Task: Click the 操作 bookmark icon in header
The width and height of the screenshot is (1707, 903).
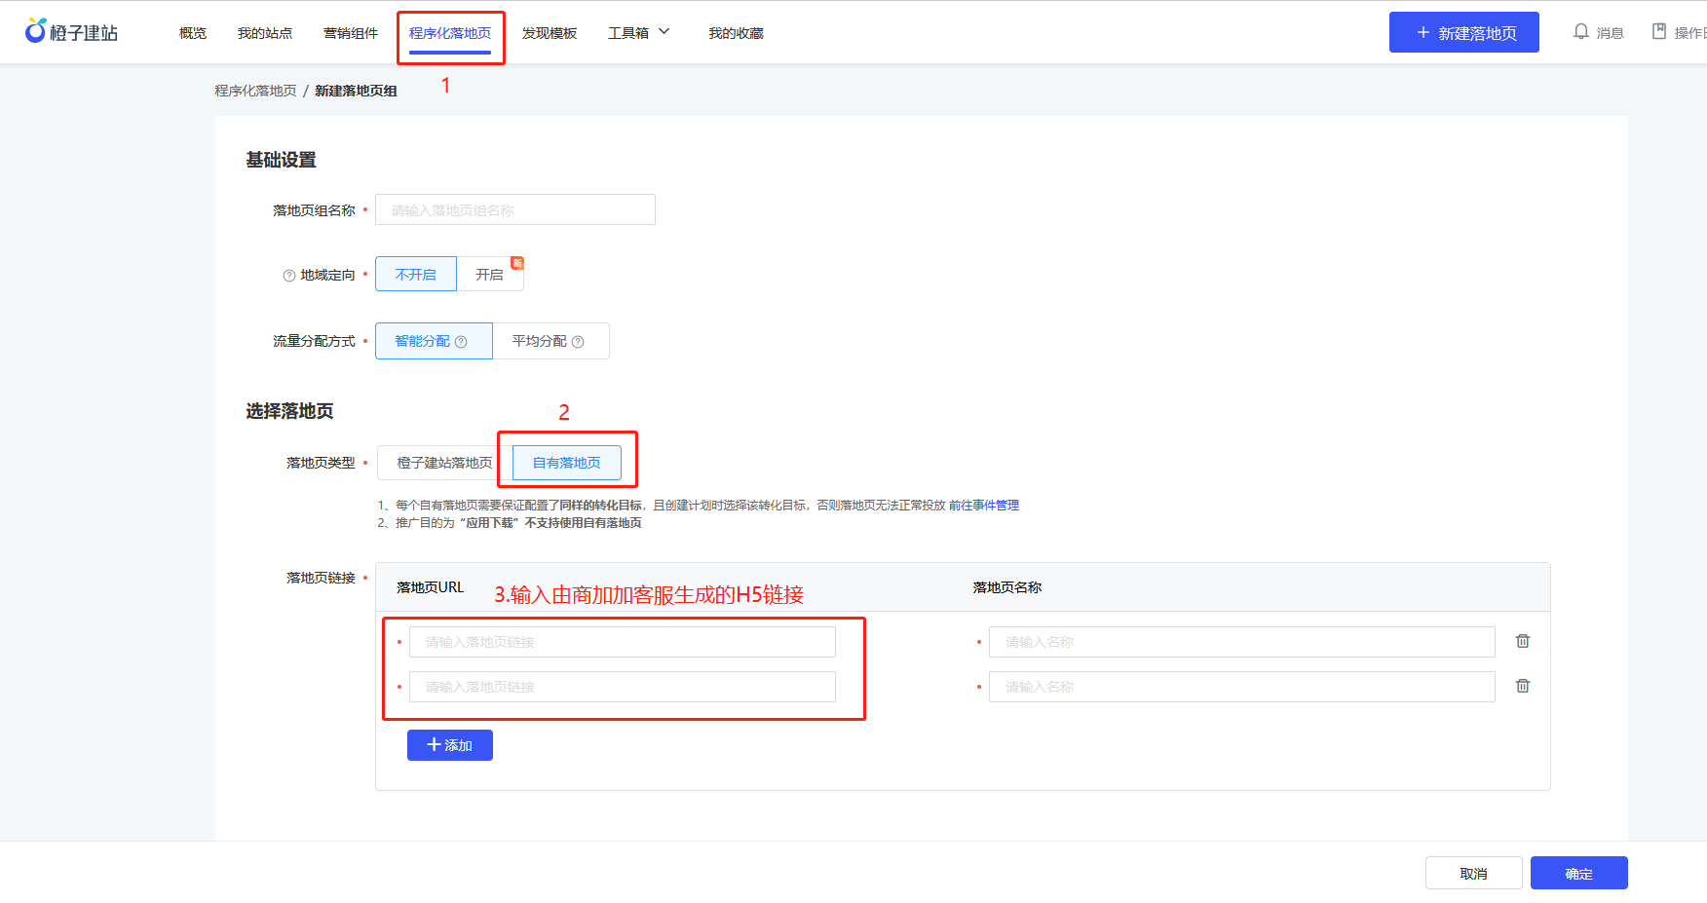Action: 1658,32
